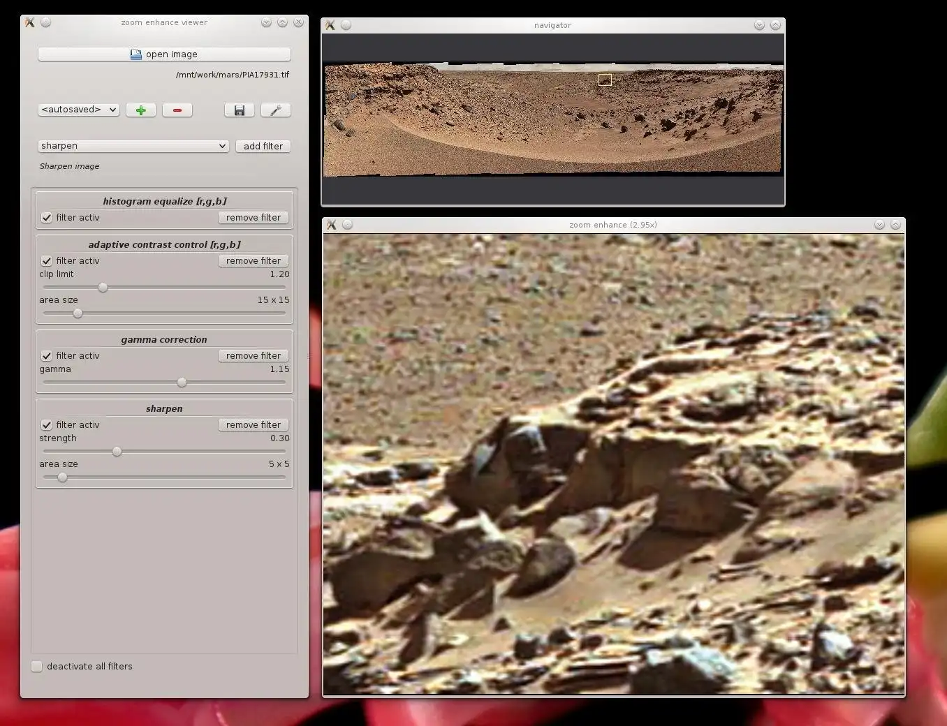The width and height of the screenshot is (947, 726).
Task: Click the 'gamma correction' filter title
Action: pos(164,340)
